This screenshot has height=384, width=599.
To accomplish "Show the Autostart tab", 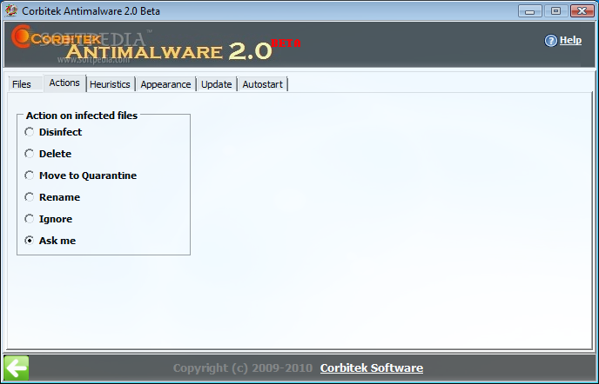I will point(263,84).
